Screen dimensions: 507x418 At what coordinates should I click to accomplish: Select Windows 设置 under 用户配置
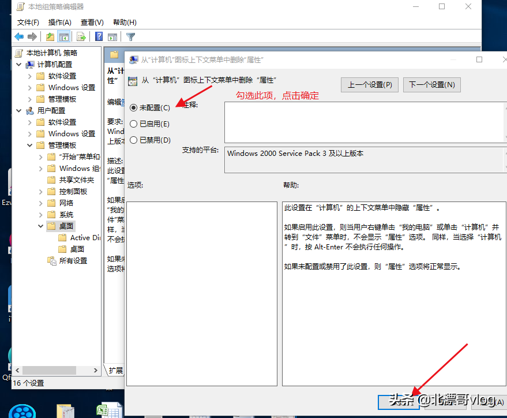click(x=72, y=134)
